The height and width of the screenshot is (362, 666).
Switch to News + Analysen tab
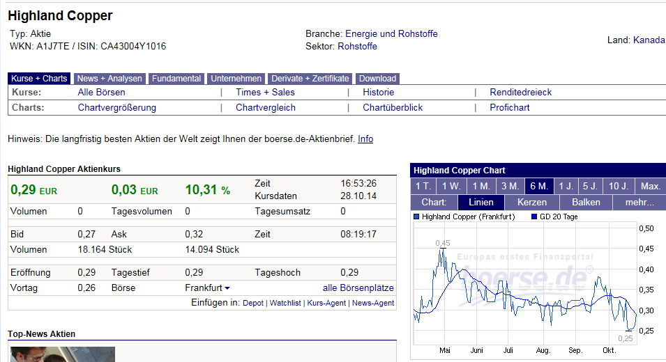pyautogui.click(x=109, y=79)
